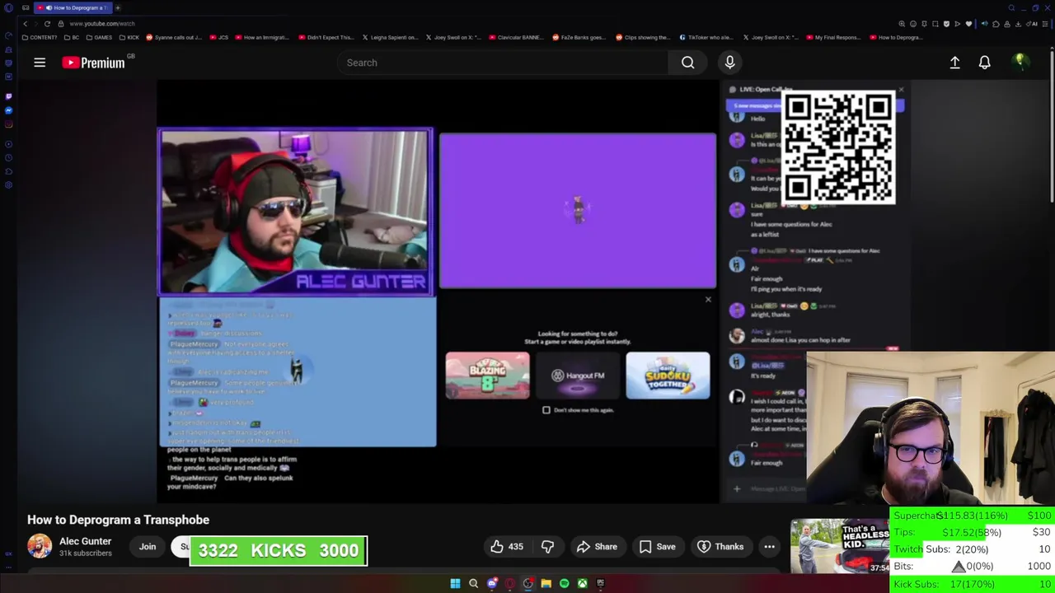Open Epic Games launcher from the taskbar
The image size is (1055, 593).
(x=600, y=584)
